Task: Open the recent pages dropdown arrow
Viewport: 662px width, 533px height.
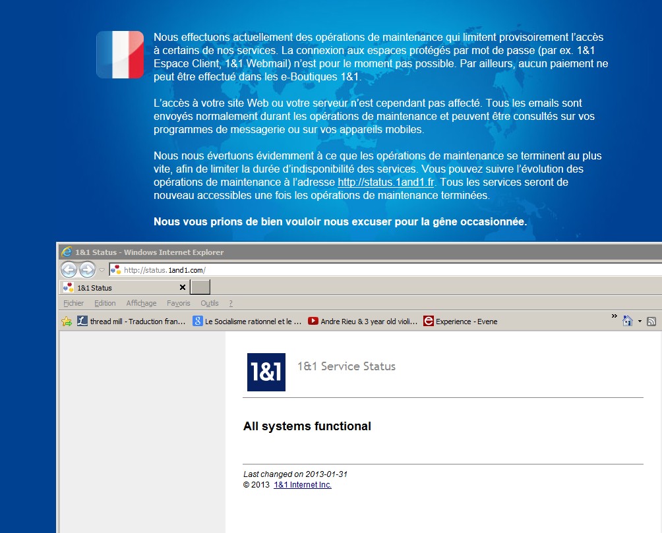Action: point(102,269)
